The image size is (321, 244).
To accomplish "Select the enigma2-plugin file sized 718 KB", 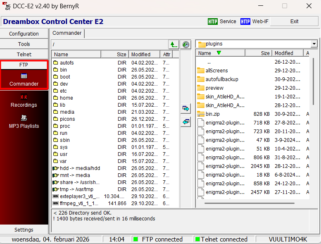I will click(253, 122).
